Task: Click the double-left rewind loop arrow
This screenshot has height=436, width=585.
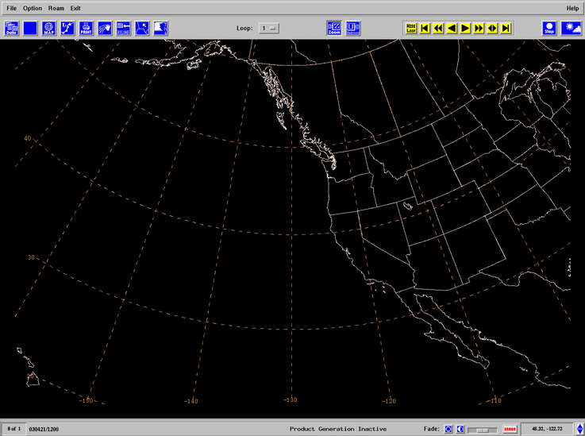Action: click(x=438, y=28)
